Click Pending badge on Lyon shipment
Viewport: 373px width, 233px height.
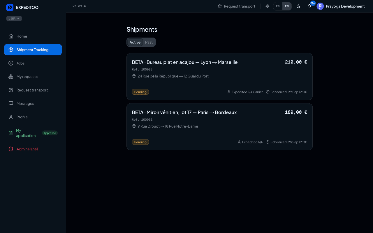(140, 92)
